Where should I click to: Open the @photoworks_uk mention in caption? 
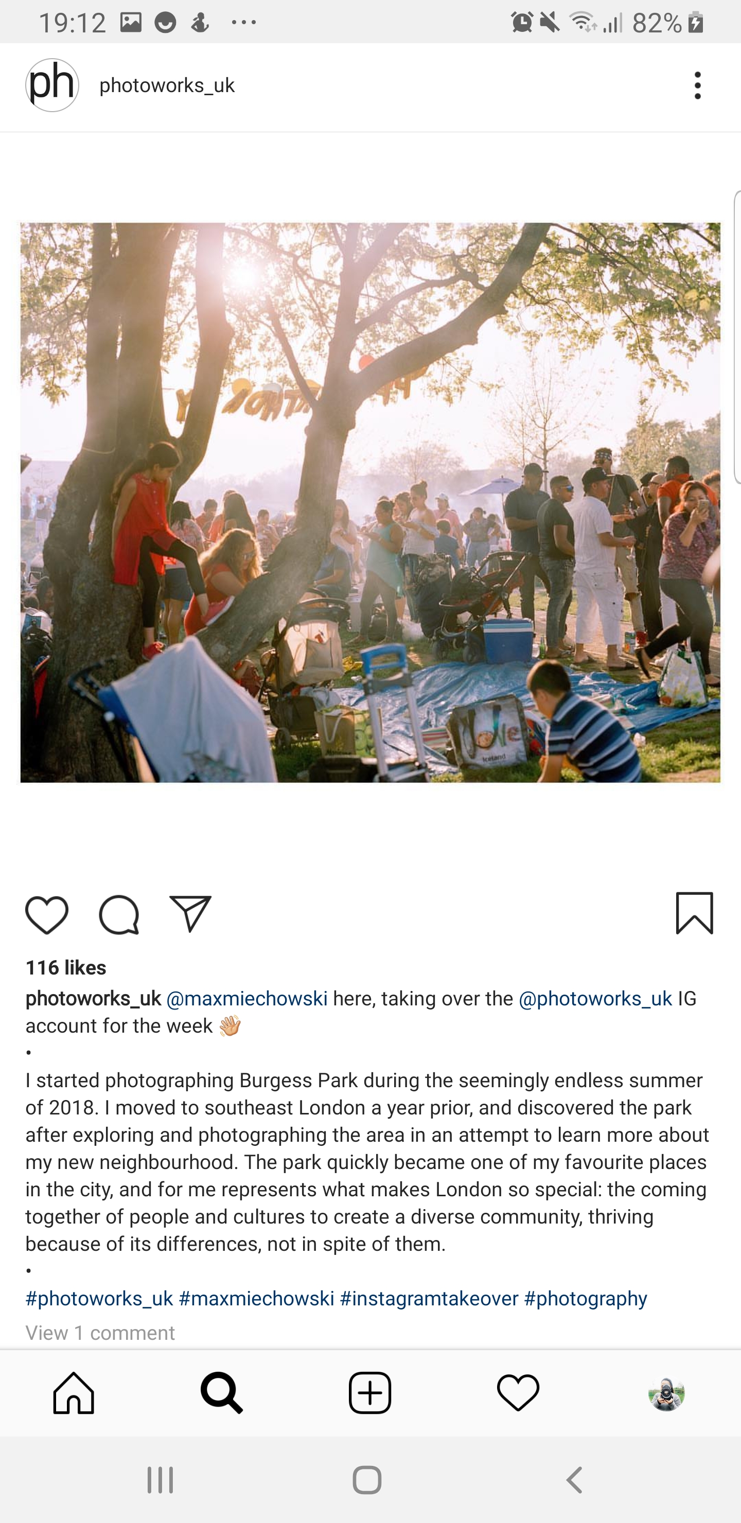point(595,999)
